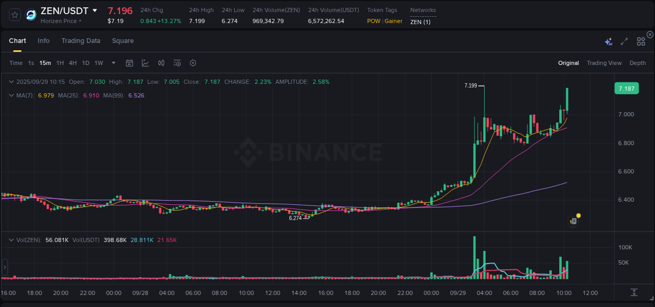The height and width of the screenshot is (307, 655).
Task: Toggle ZEN/USDT as favorite
Action: click(14, 15)
